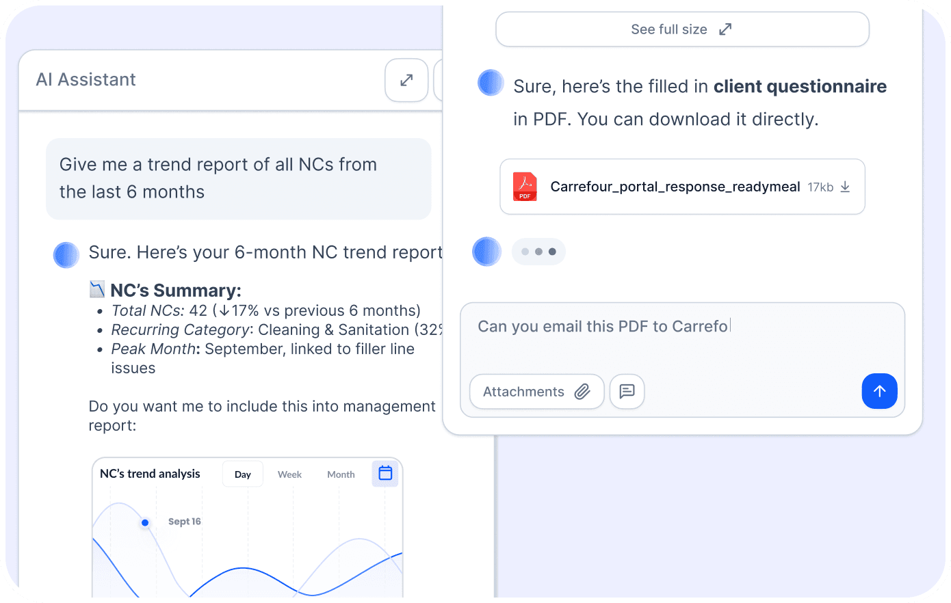Click the expand arrows on See full size

(x=725, y=29)
